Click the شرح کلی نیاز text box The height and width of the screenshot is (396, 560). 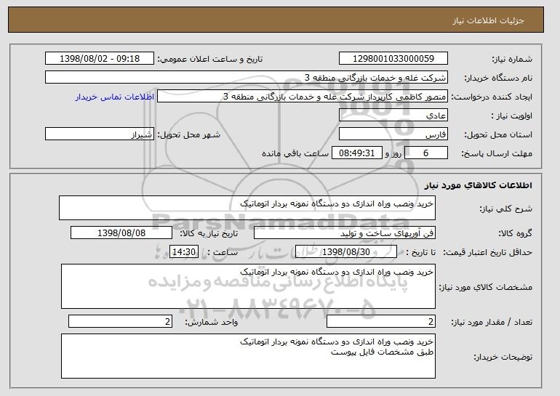click(x=247, y=208)
